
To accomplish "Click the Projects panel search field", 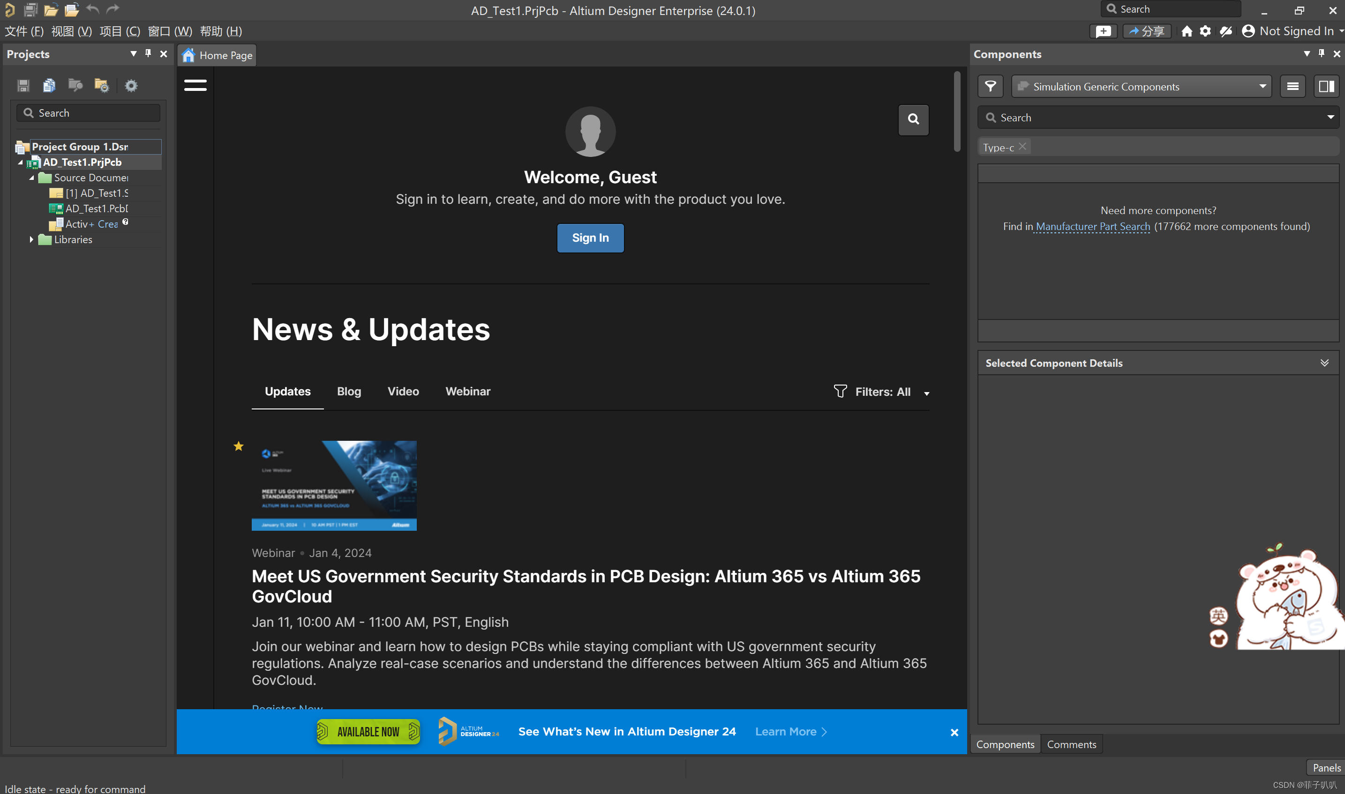I will pos(88,113).
